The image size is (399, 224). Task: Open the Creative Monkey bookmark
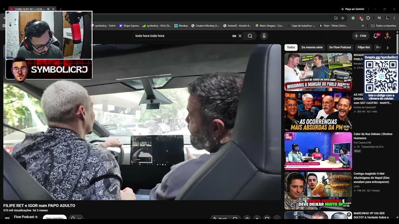click(205, 26)
